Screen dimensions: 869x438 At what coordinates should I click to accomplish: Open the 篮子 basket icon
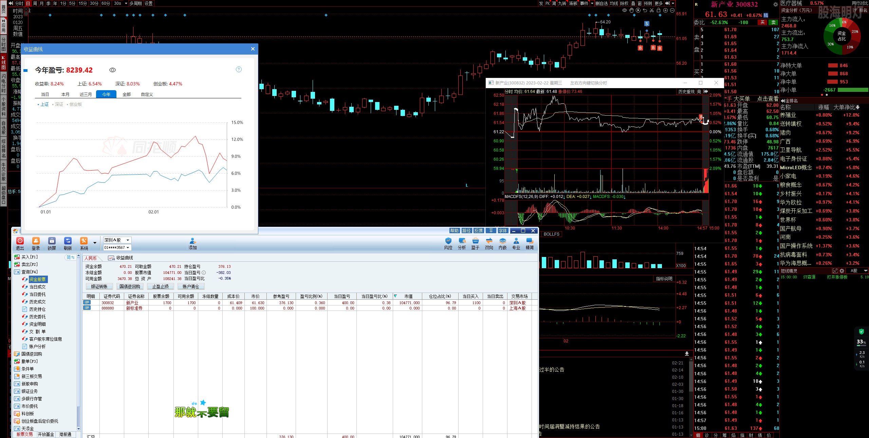point(475,243)
